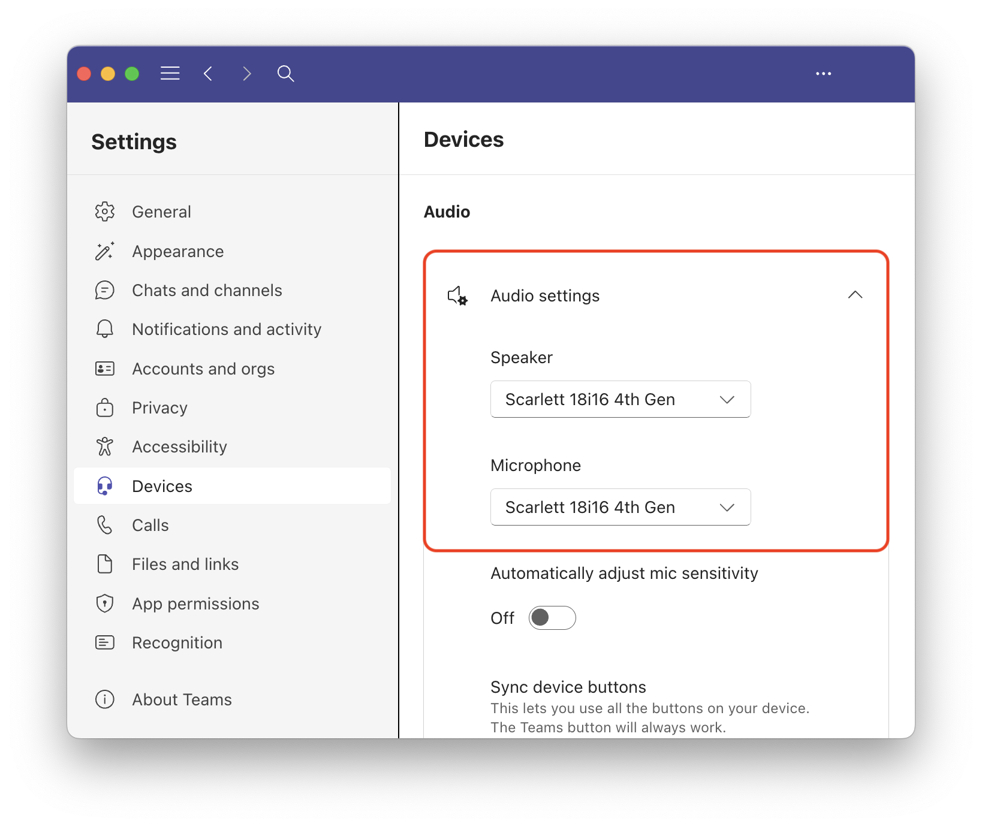Open search with the magnifier icon

pyautogui.click(x=286, y=74)
